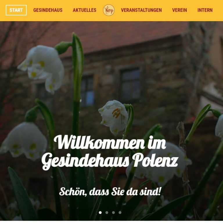
Task: Open the VERANSTALTUNGEN menu item
Action: [141, 10]
